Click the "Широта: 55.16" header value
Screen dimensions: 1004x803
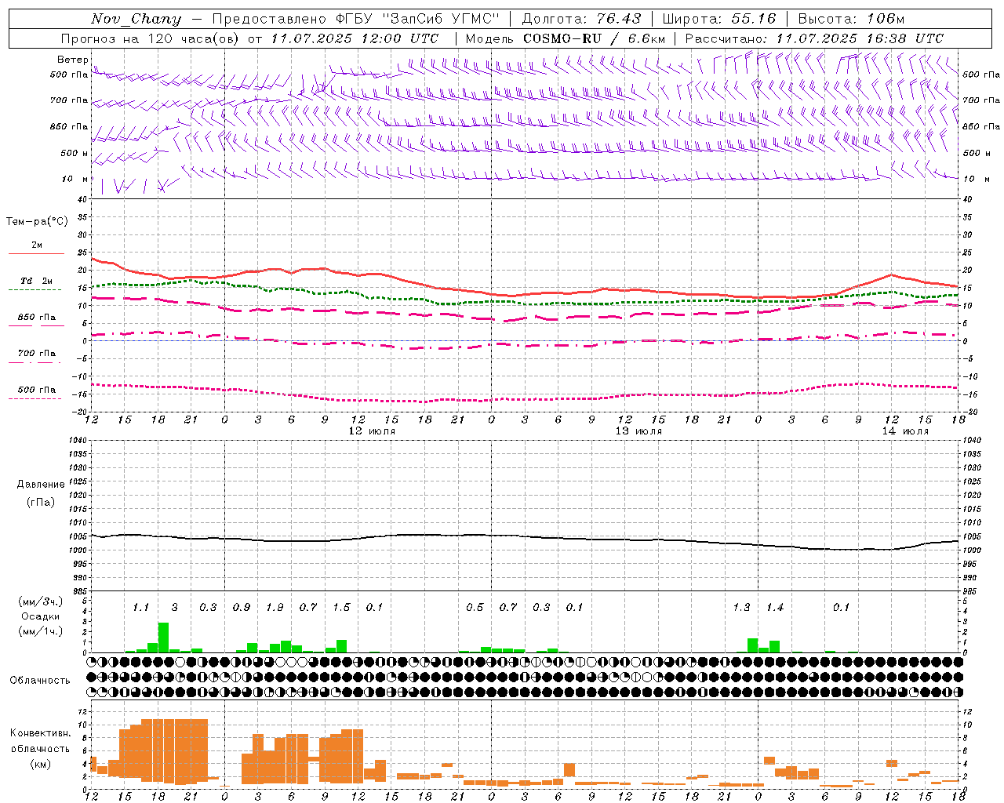719,19
